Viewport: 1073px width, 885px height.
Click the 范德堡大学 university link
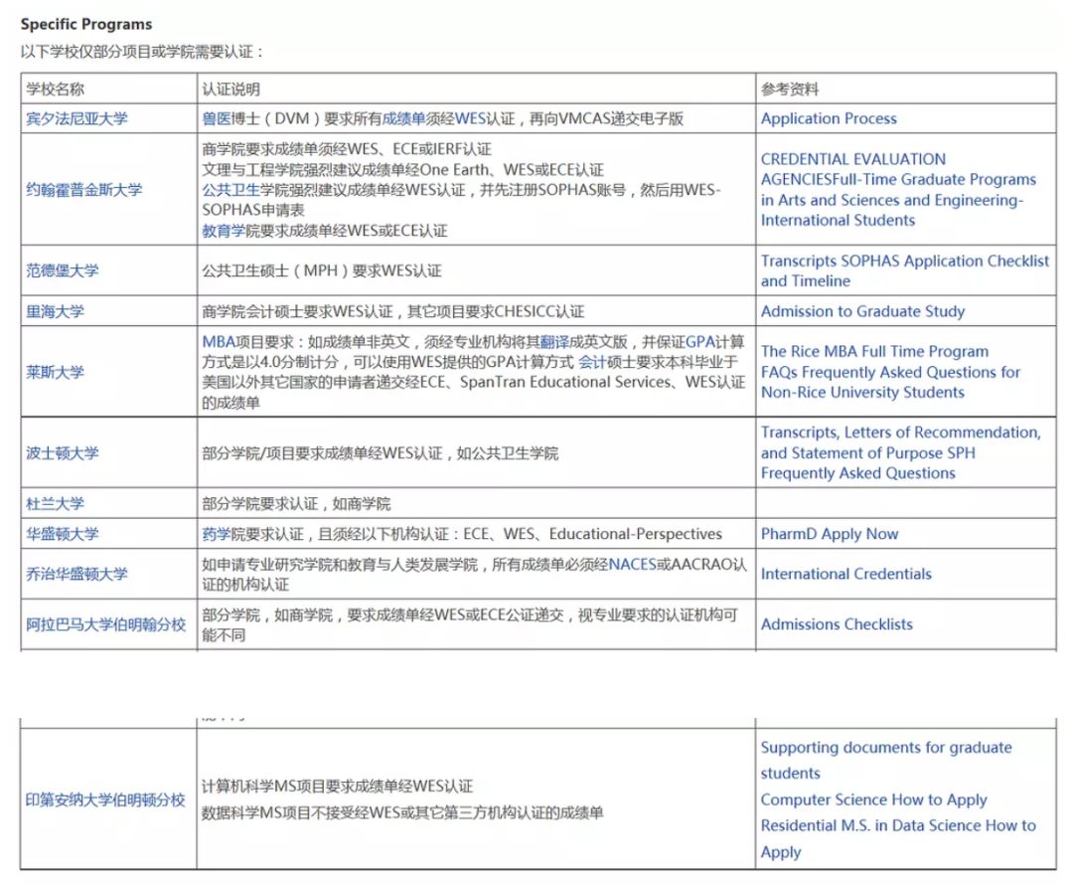(x=64, y=270)
